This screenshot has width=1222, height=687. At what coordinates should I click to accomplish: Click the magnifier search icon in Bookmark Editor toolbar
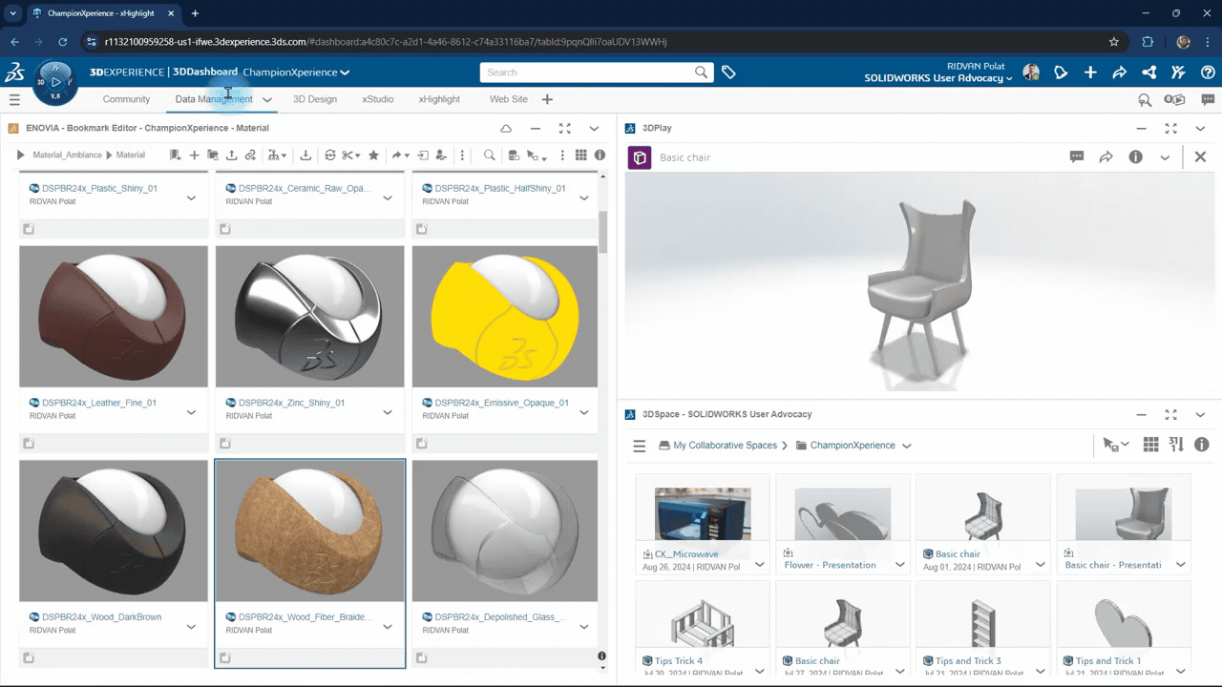(x=489, y=155)
